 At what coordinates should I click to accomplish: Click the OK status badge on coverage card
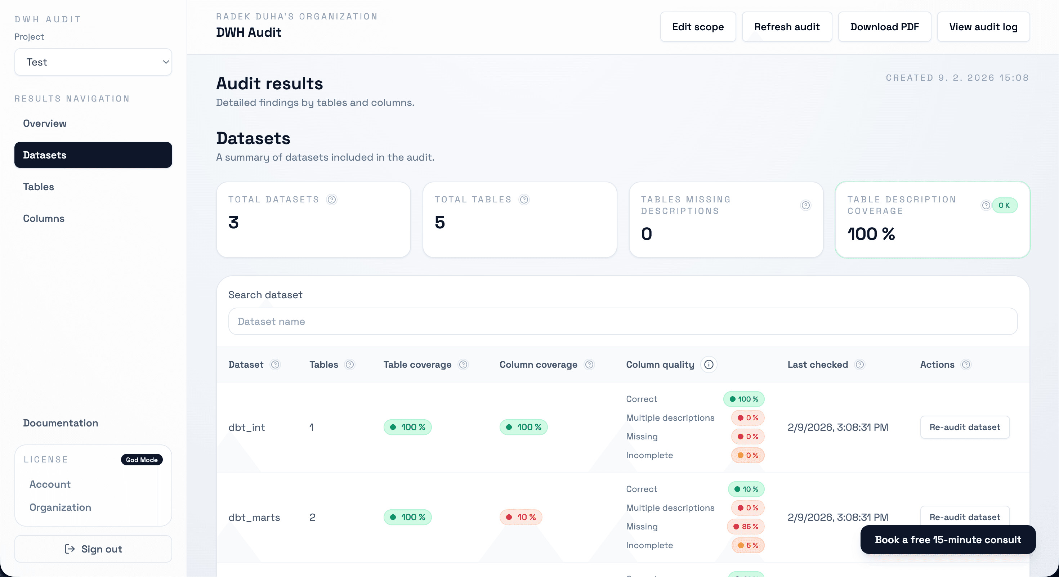[1004, 206]
